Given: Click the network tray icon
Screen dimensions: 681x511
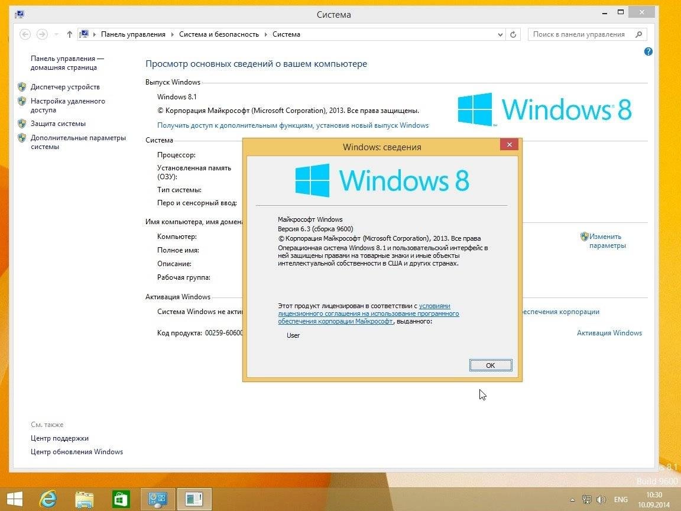Looking at the screenshot, I should point(587,500).
